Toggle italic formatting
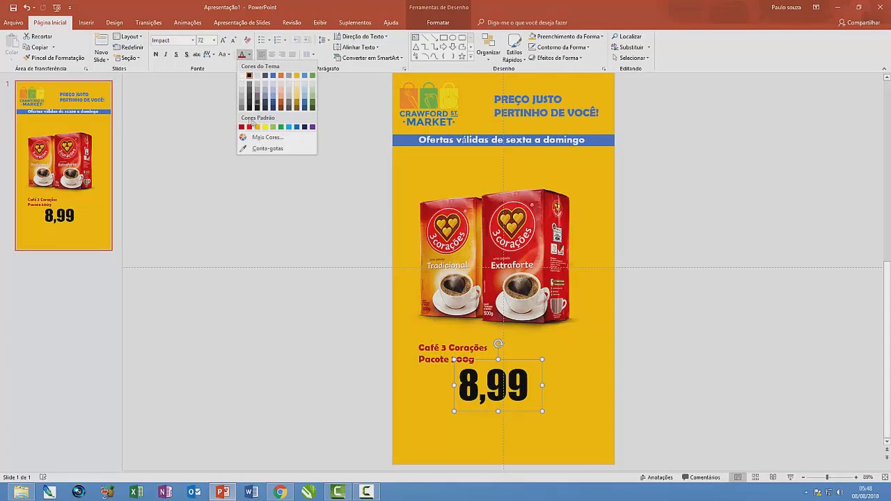Viewport: 891px width, 501px height. click(166, 54)
